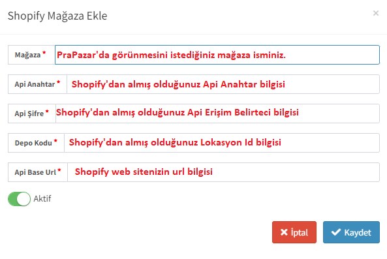The height and width of the screenshot is (259, 387).
Task: Close the Shopify Mağaza Ekle dialog
Action: [x=376, y=13]
